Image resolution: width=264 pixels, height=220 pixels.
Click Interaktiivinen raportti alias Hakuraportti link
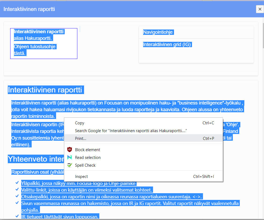tap(39, 35)
